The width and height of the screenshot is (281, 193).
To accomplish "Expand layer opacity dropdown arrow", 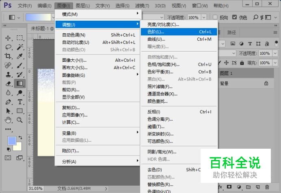I will tap(275, 53).
